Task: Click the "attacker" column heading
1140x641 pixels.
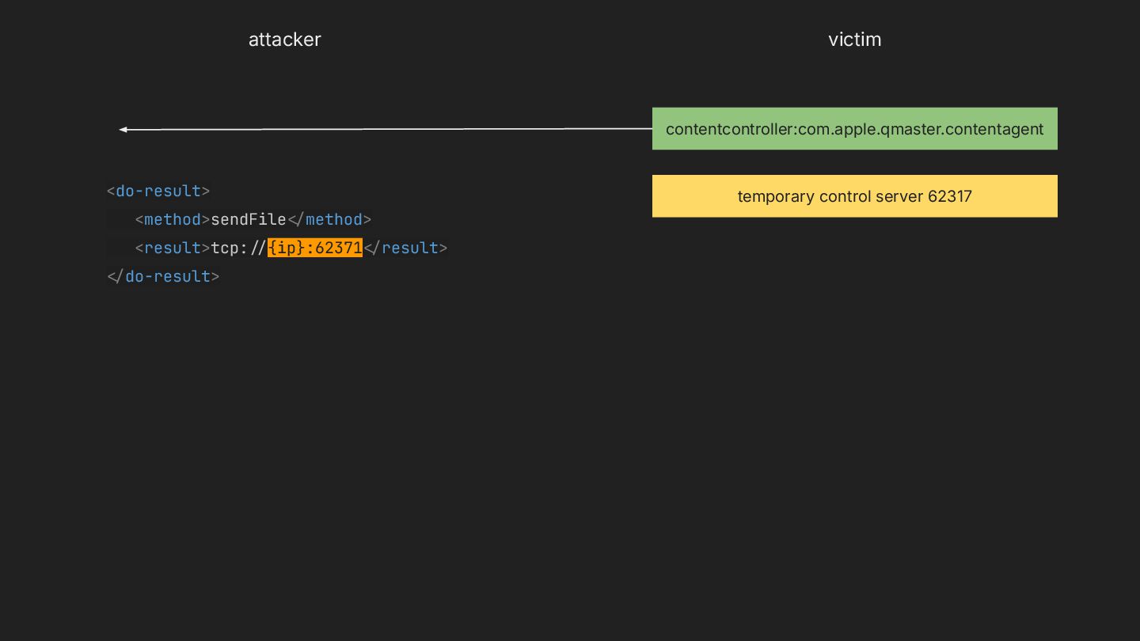Action: click(x=284, y=40)
